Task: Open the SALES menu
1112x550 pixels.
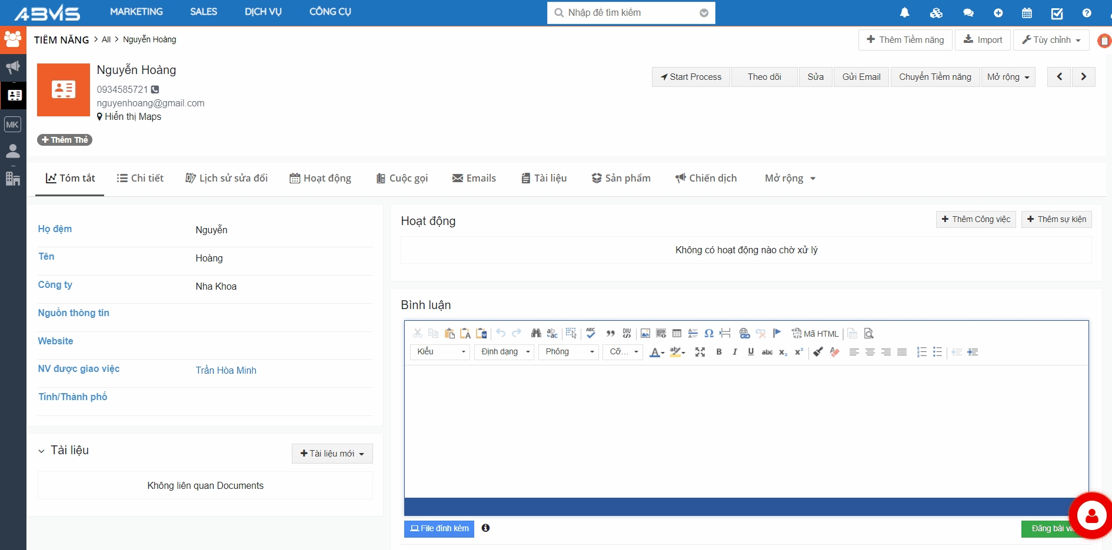Action: coord(204,12)
